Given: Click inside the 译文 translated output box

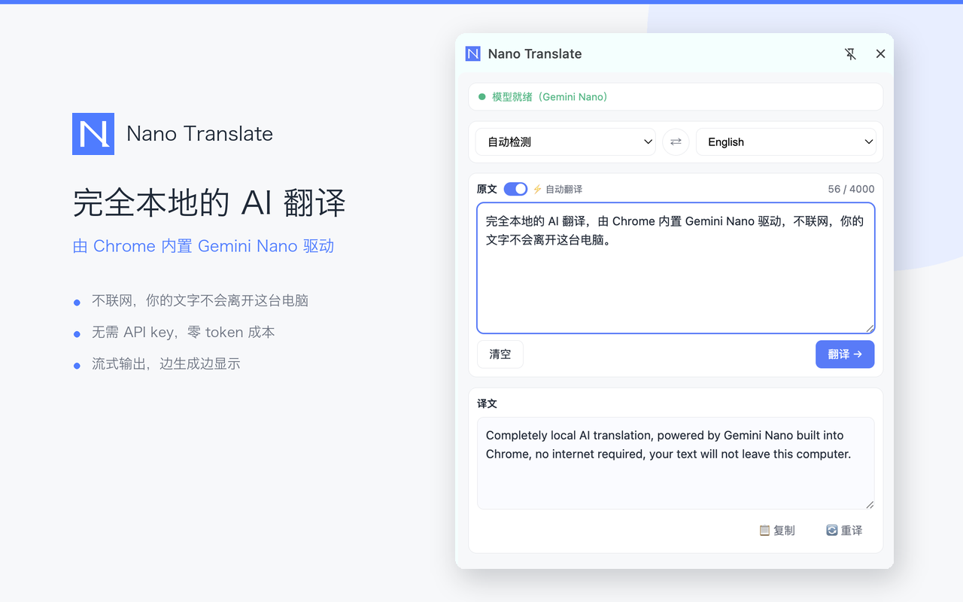Looking at the screenshot, I should coord(676,464).
